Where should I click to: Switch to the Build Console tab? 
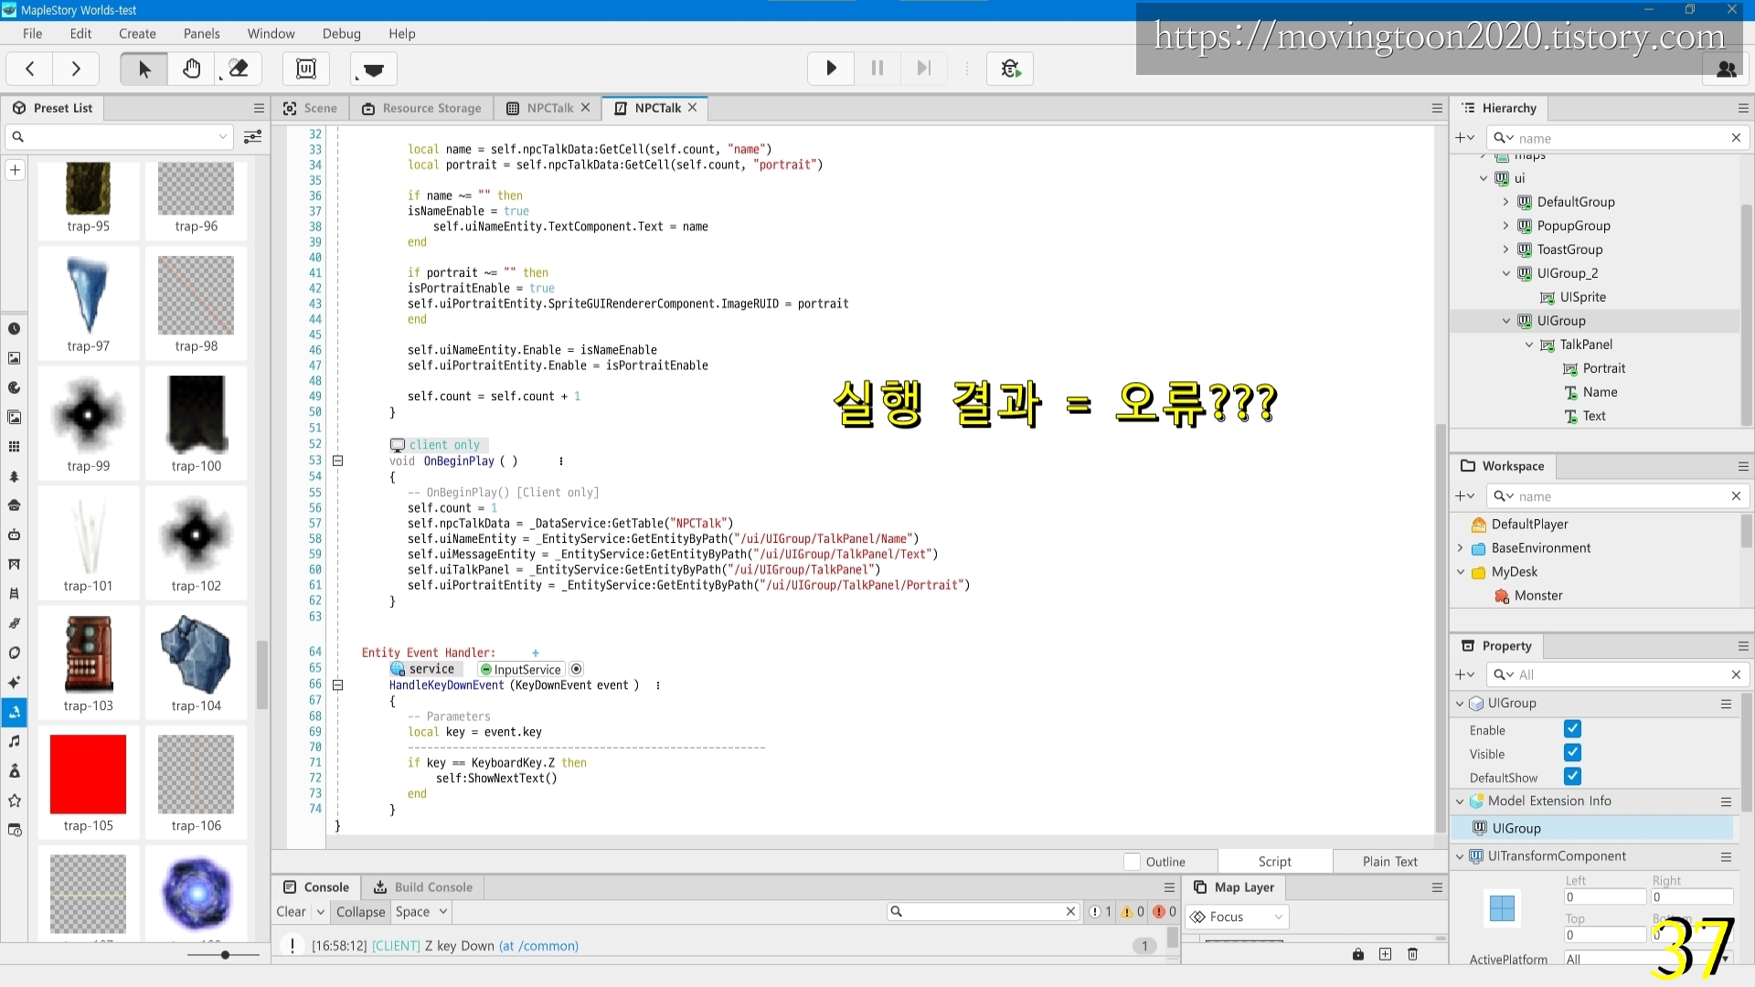(423, 887)
